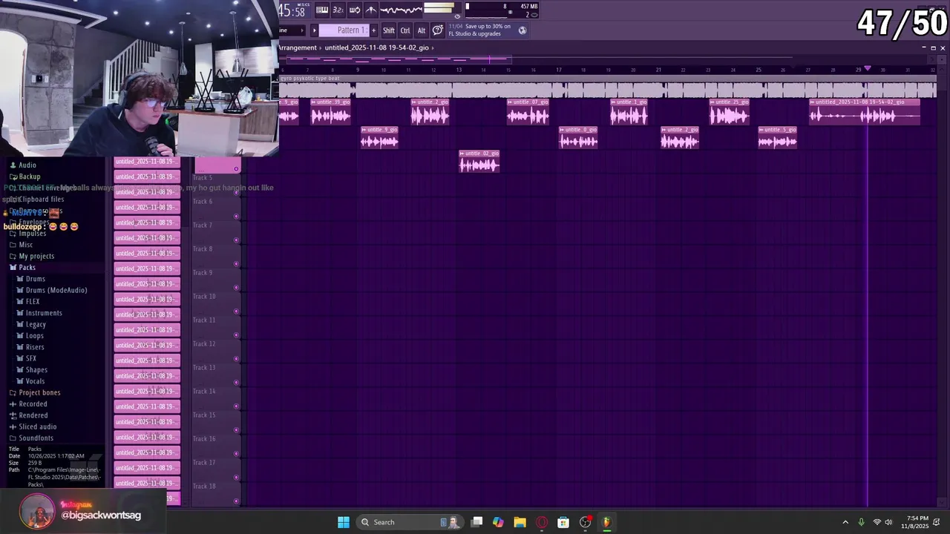Open the hint bubble icon beside Alt
This screenshot has width=950, height=534.
pyautogui.click(x=438, y=30)
